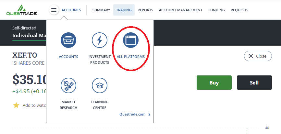Click the $35.10 price value

pos(30,80)
